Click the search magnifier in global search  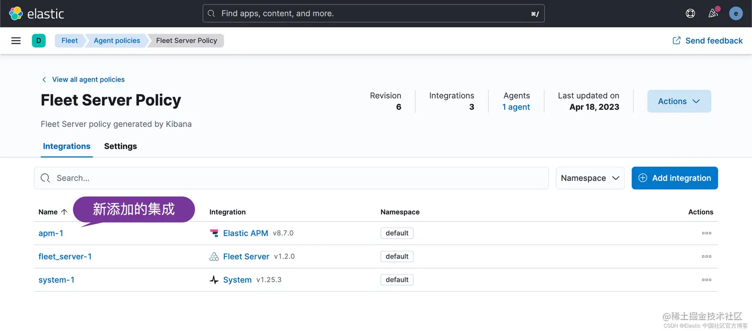coord(211,13)
